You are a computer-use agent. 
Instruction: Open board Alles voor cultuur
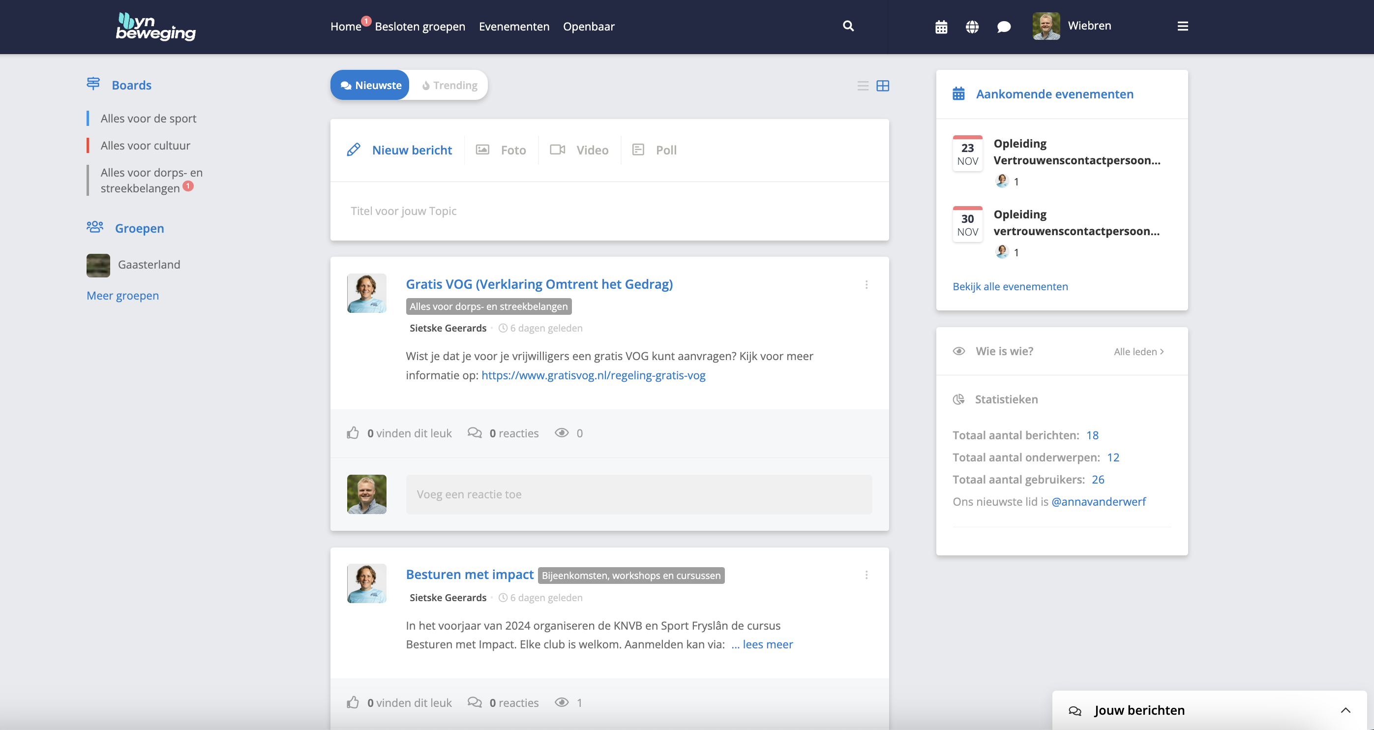pos(145,145)
